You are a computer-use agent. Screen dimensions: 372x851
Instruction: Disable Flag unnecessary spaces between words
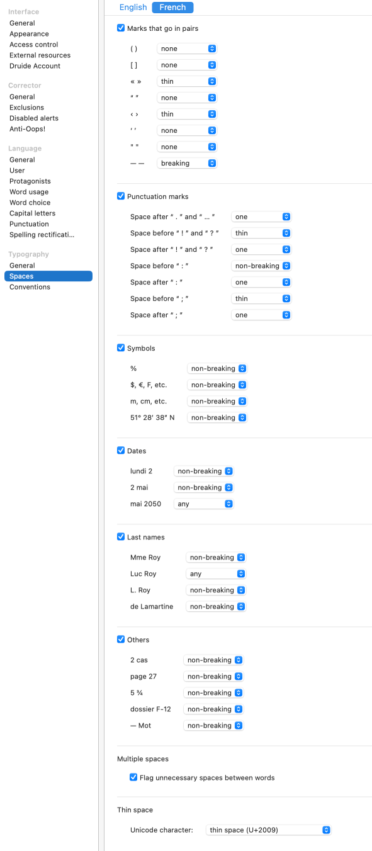(133, 777)
